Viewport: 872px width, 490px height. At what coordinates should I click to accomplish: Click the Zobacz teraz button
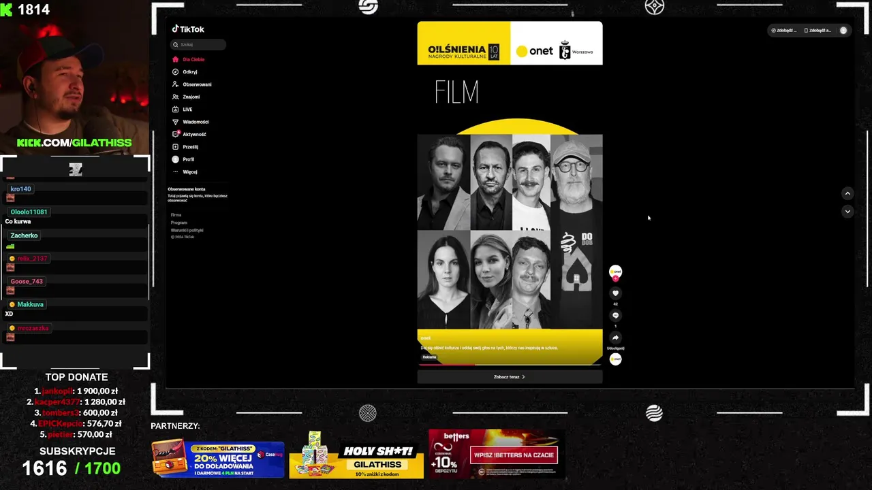[x=510, y=376]
